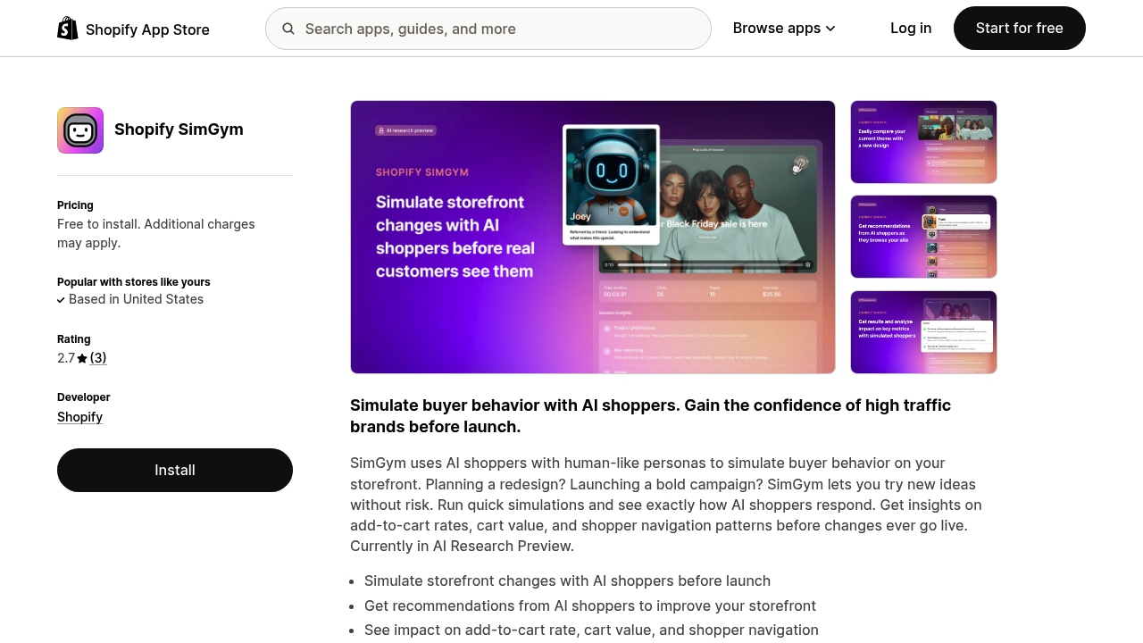
Task: Click the robot icon on AI research preview badge
Action: [381, 129]
